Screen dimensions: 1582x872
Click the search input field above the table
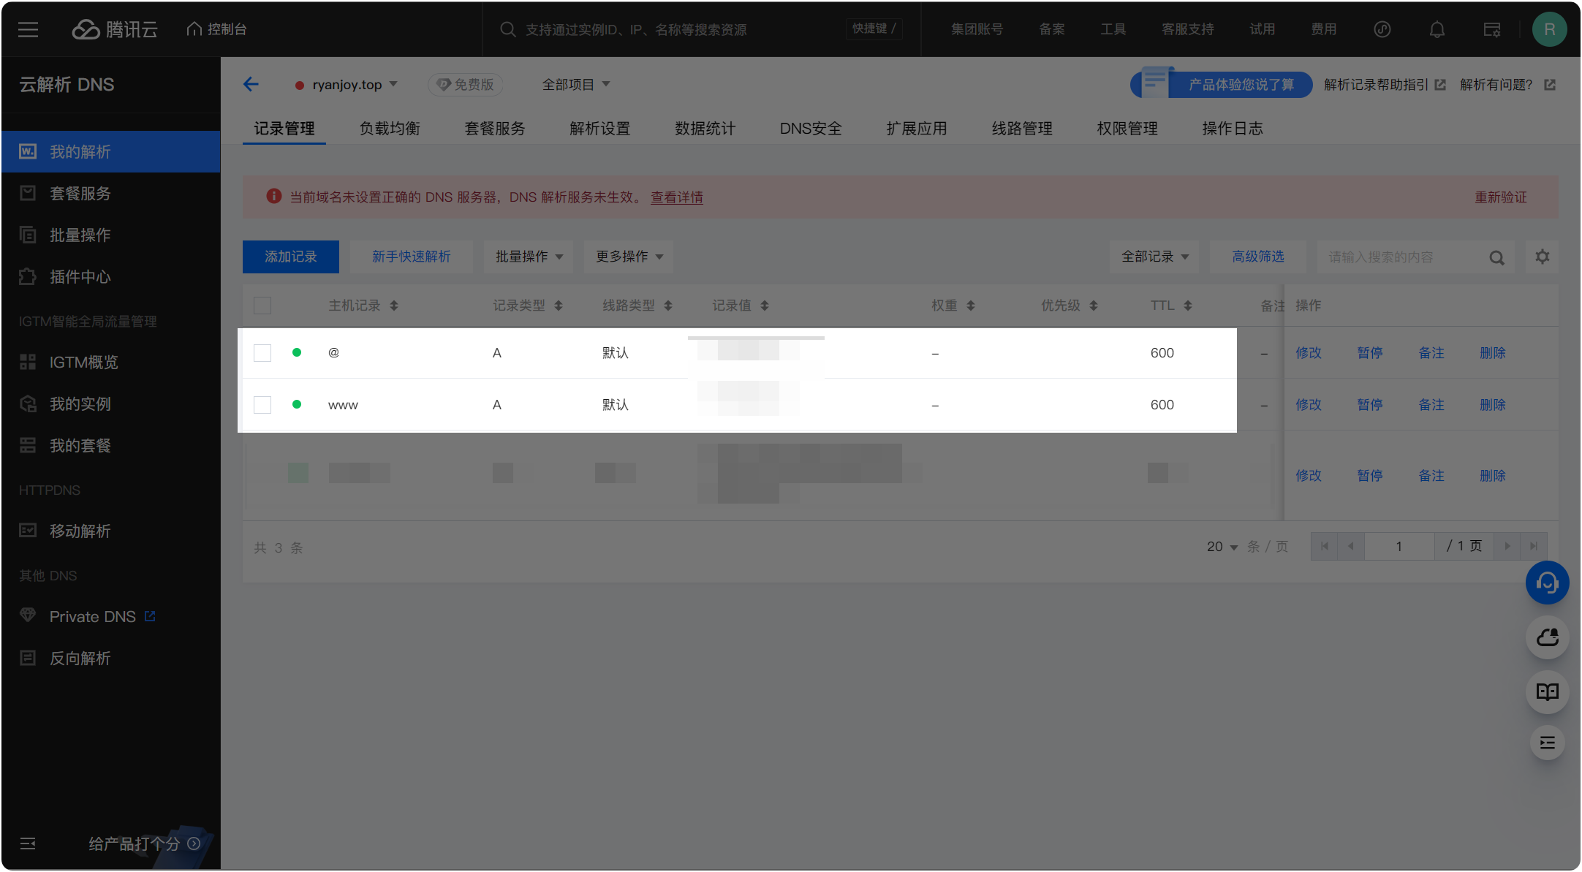point(1404,257)
